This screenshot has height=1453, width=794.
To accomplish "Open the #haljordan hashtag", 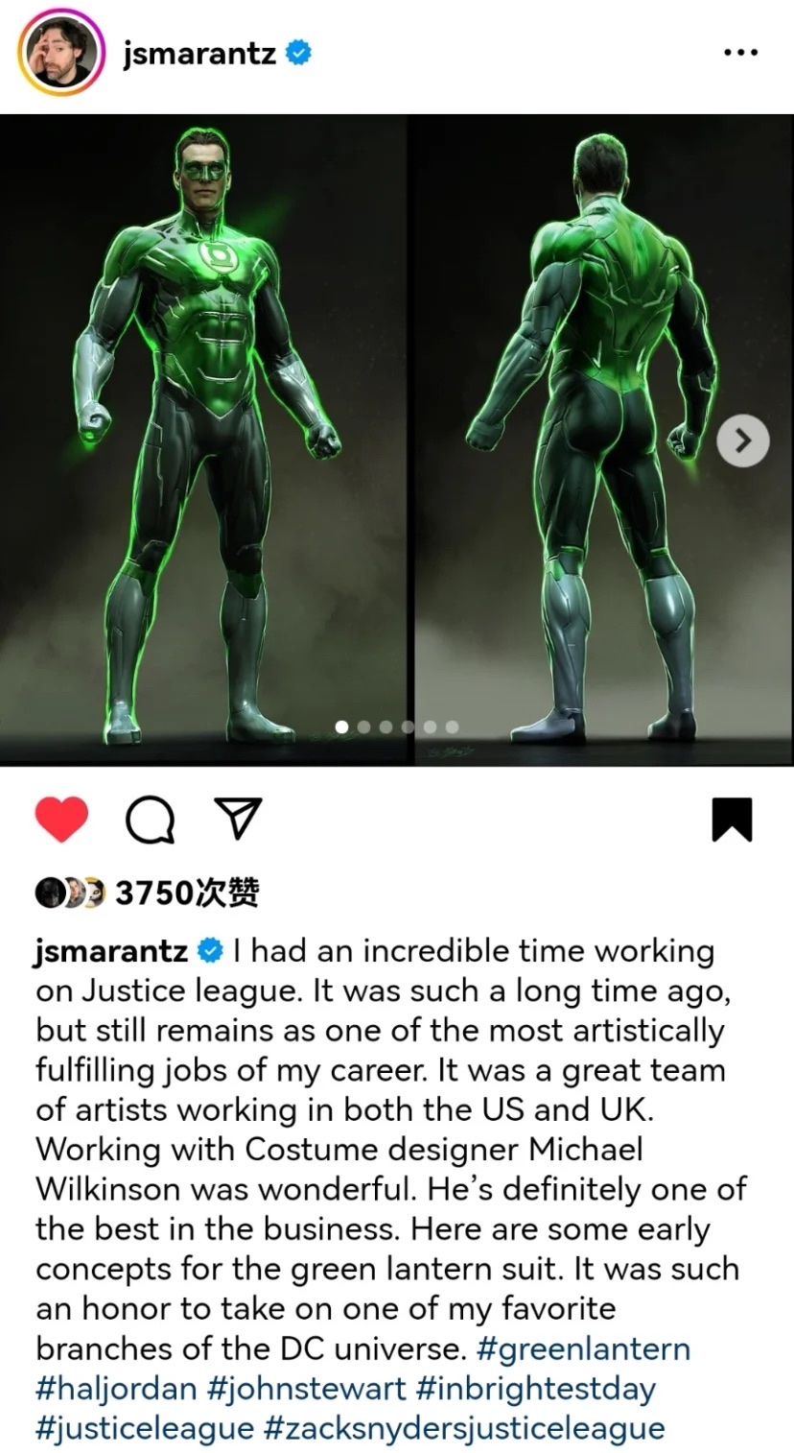I will [x=116, y=1388].
